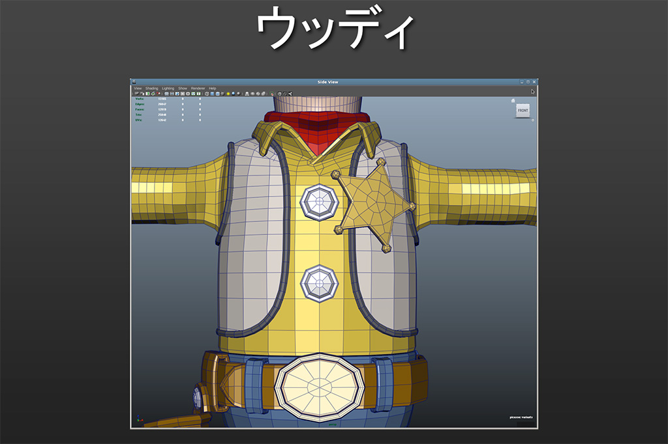
Task: Switch to Wireframe display icon
Action: [x=207, y=94]
